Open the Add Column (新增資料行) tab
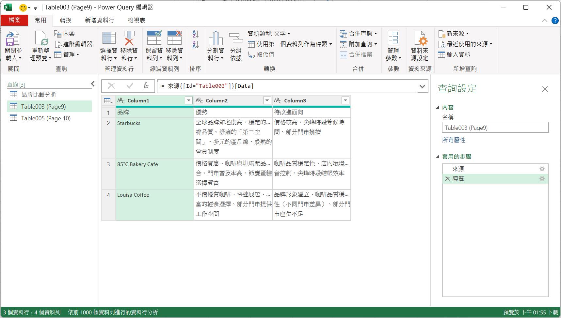 tap(99, 20)
